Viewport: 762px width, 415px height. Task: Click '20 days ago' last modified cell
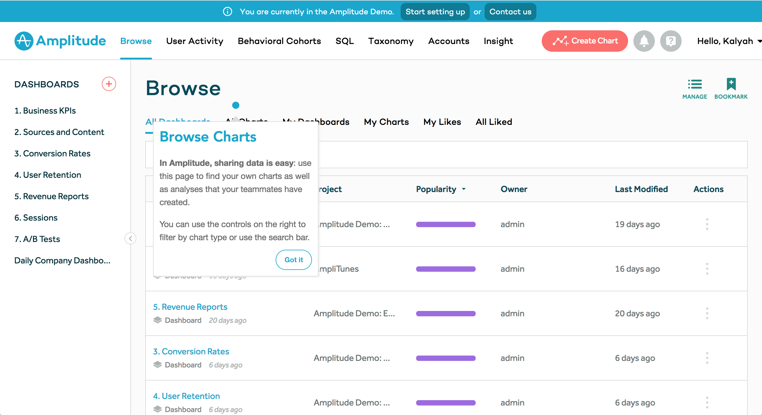click(637, 313)
